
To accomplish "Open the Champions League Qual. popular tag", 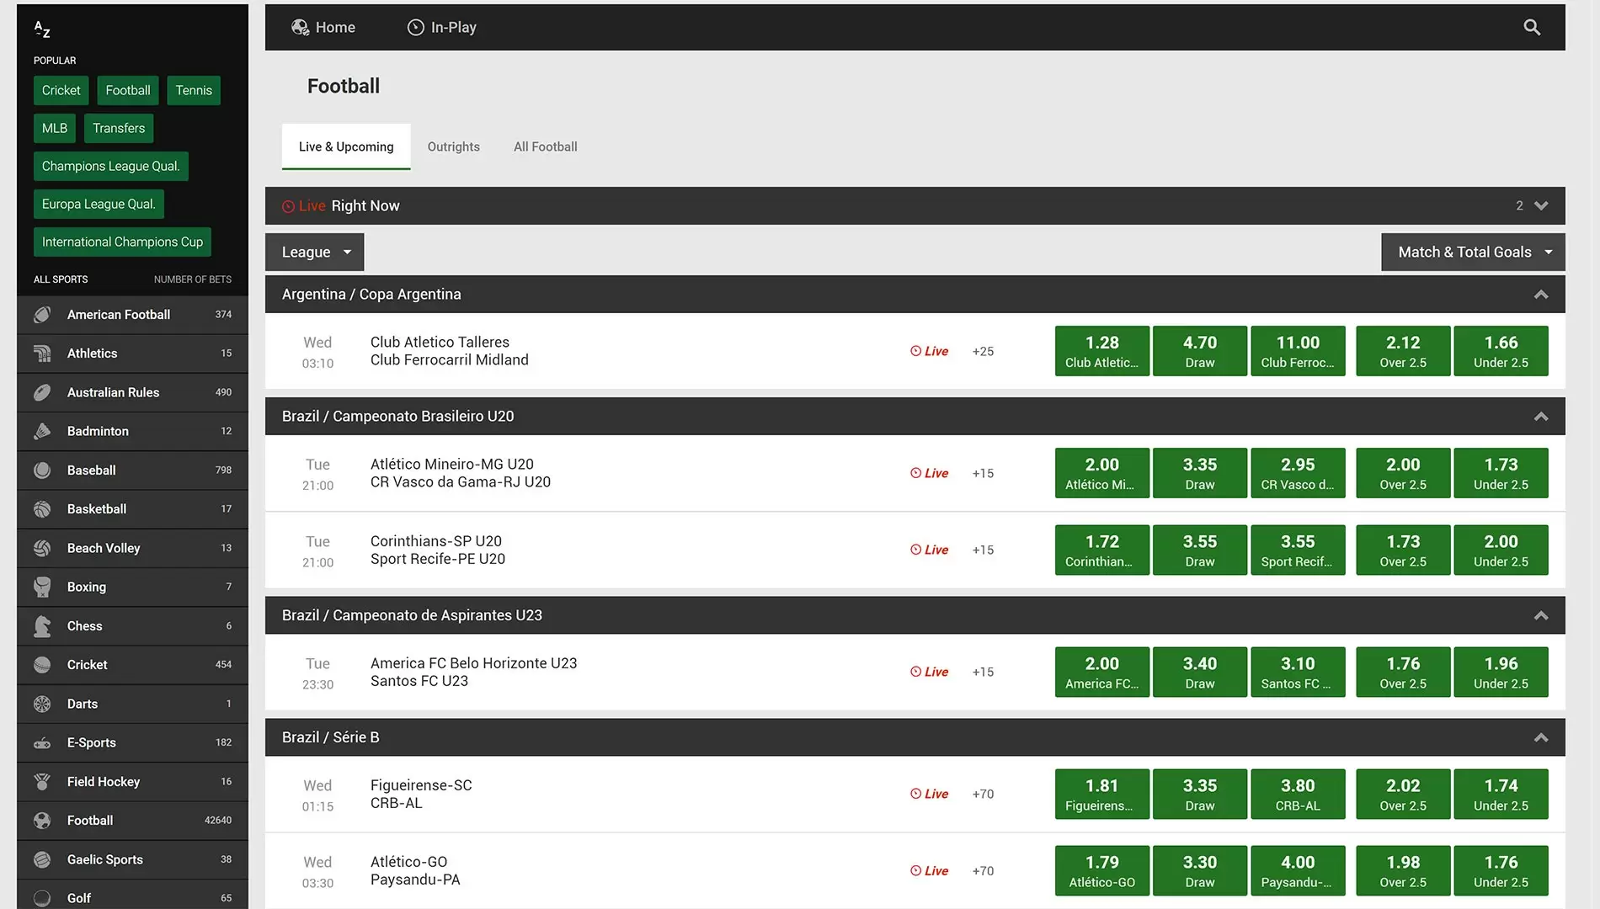I will click(110, 167).
